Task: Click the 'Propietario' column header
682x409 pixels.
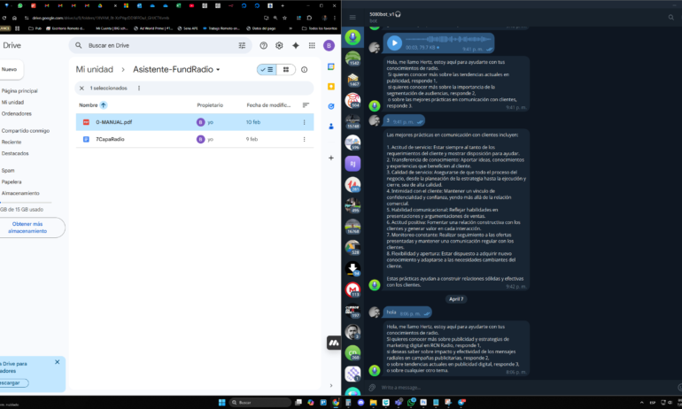Action: [210, 105]
